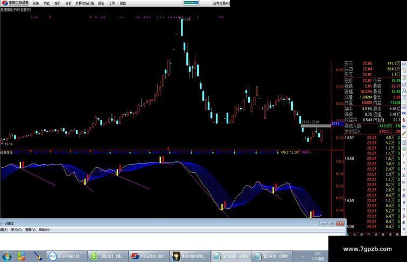Click the 净流入额 -413.0万 row

pyautogui.click(x=373, y=126)
